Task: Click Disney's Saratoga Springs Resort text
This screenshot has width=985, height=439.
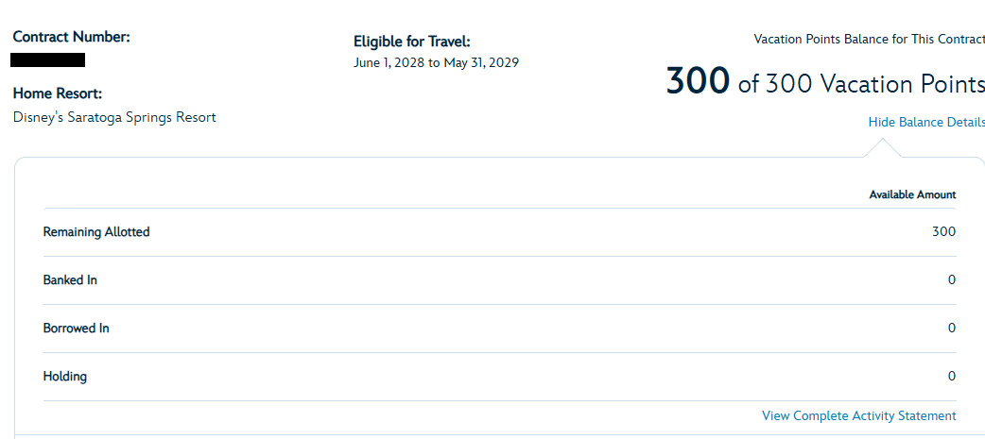Action: tap(114, 117)
